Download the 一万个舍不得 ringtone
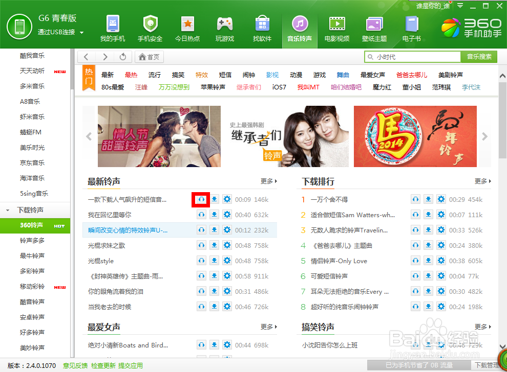 coord(428,199)
